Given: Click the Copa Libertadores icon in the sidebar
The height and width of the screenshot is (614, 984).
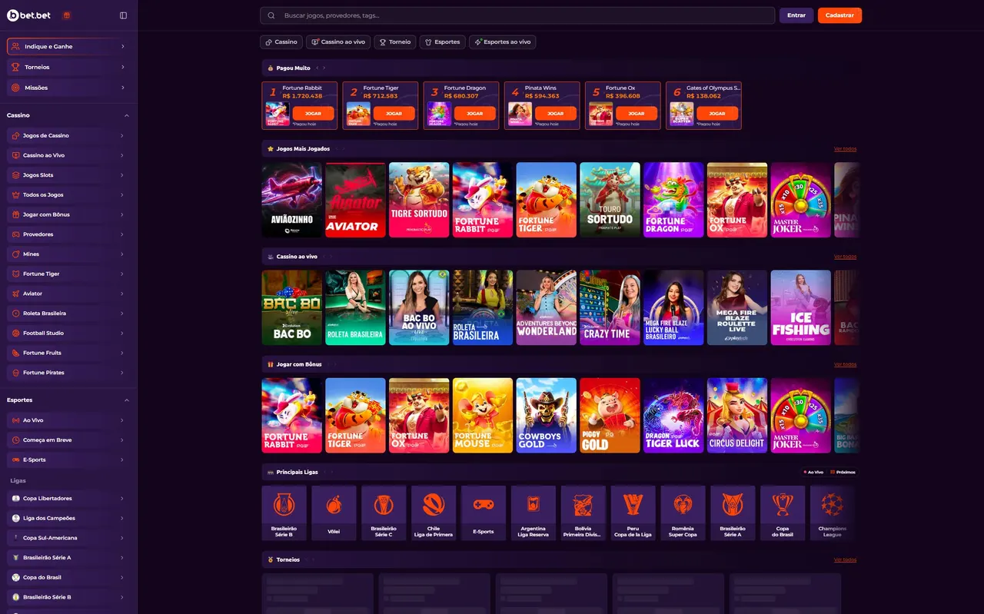Looking at the screenshot, I should (x=16, y=499).
